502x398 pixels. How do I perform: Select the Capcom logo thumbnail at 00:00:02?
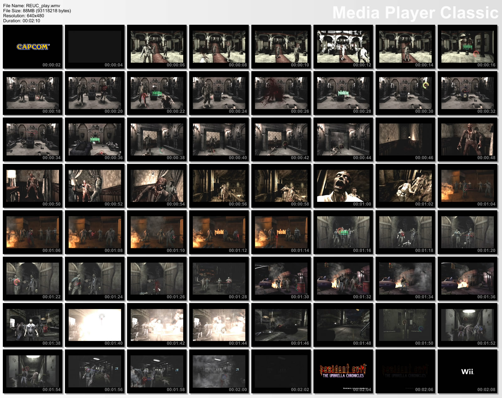33,47
